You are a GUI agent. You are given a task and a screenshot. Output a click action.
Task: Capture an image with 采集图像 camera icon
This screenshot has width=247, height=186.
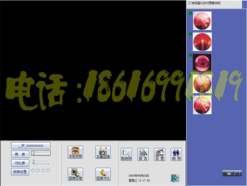click(x=103, y=152)
